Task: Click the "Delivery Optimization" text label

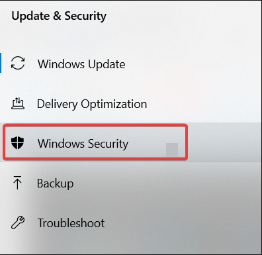Action: pos(92,104)
